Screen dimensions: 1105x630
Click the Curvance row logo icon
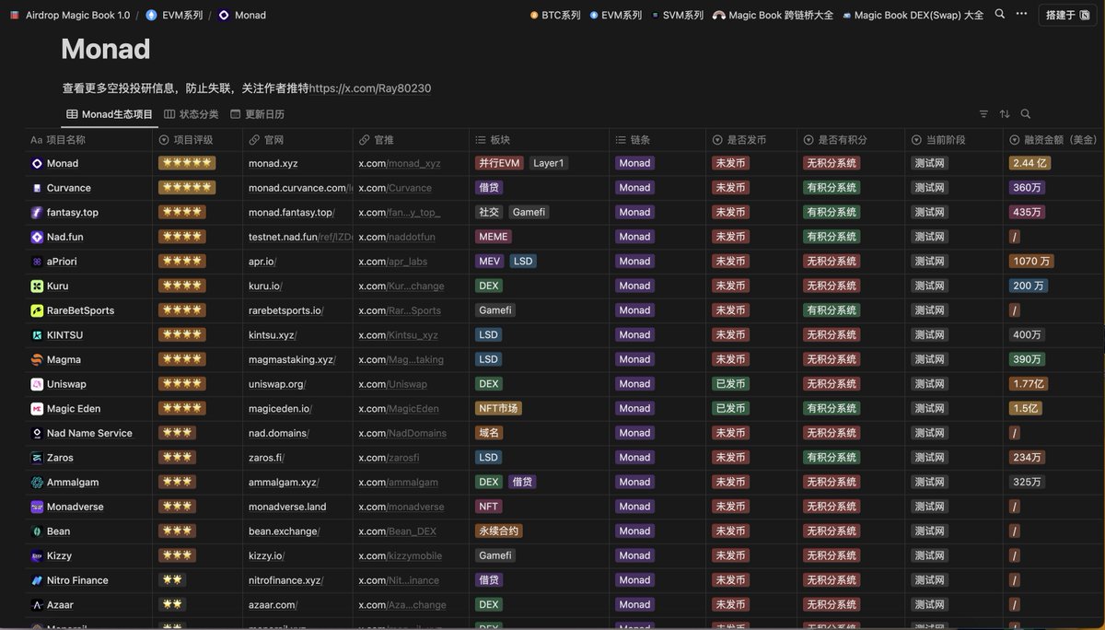37,188
